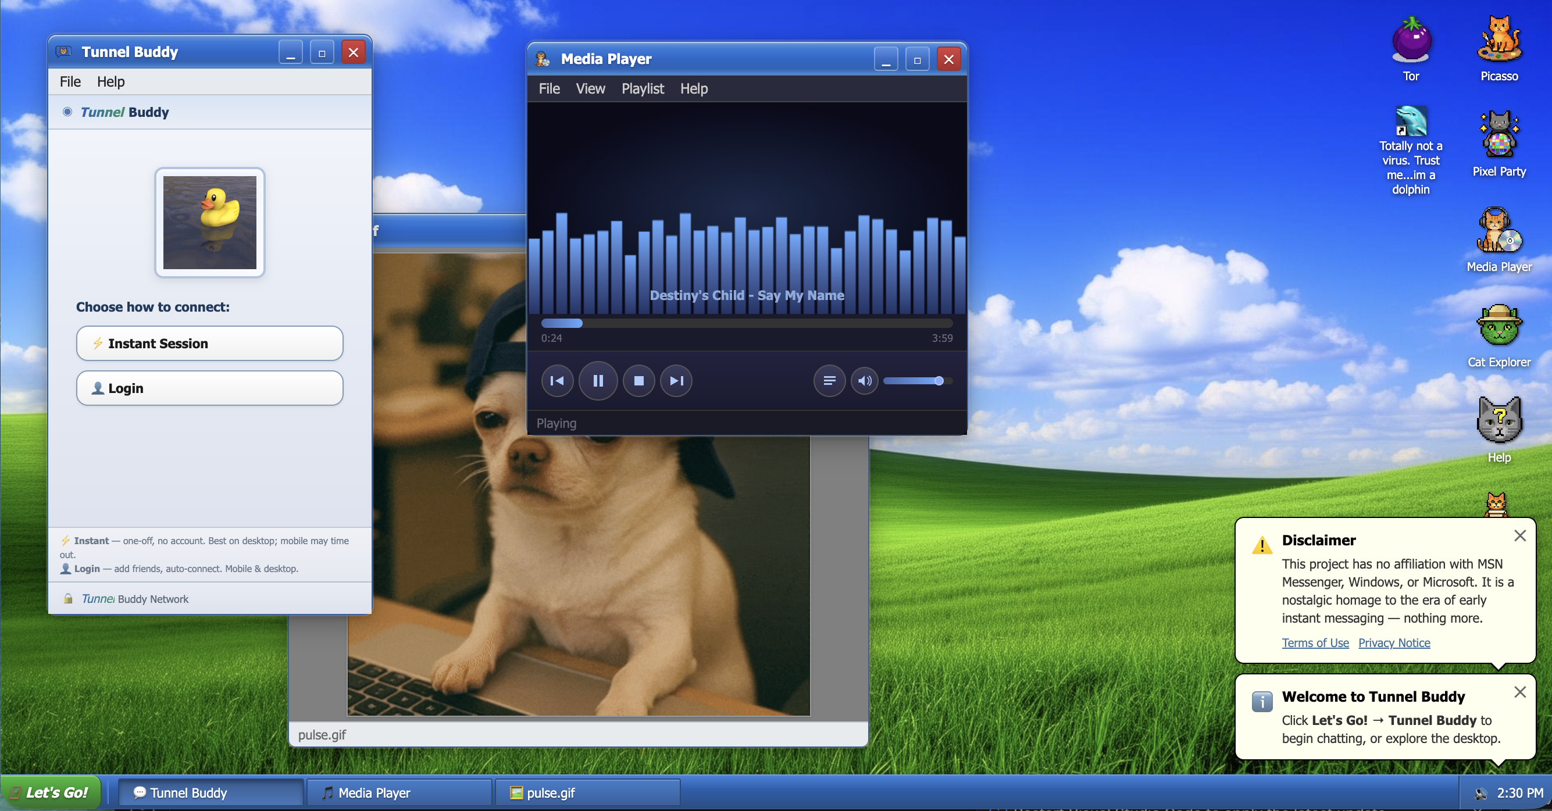Close the Tunnel Buddy window
This screenshot has height=811, width=1552.
click(353, 52)
